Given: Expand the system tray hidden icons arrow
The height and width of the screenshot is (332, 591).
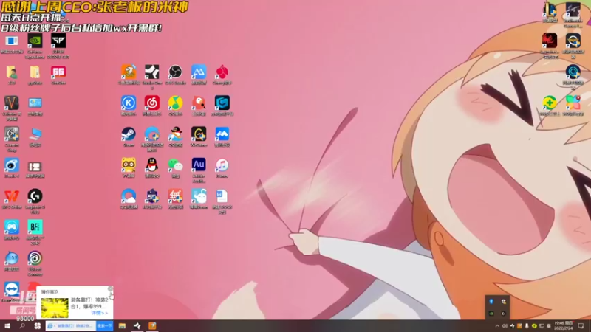Looking at the screenshot, I should [x=497, y=326].
